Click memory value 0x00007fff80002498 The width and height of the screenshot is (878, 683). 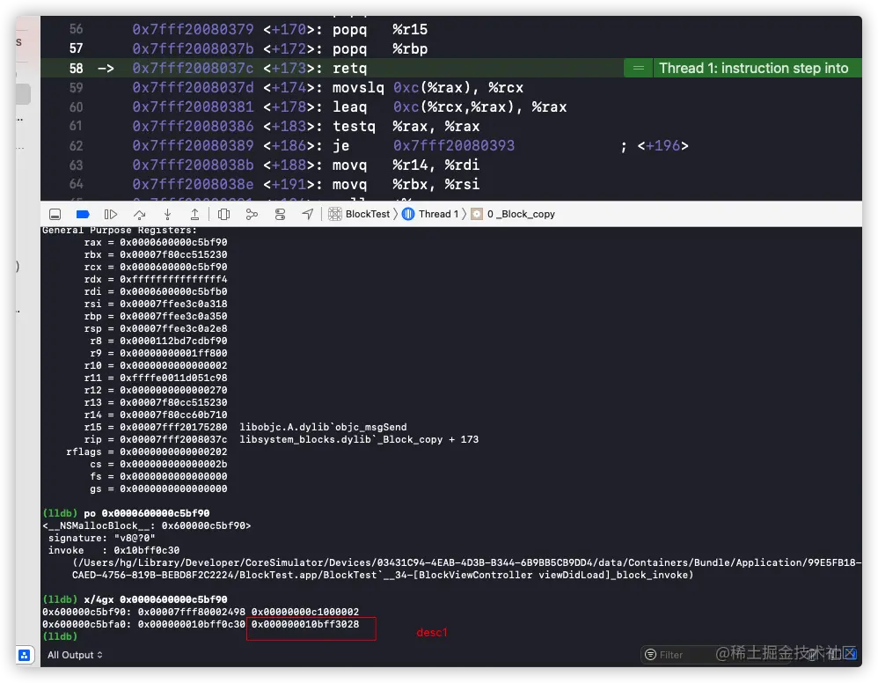pyautogui.click(x=192, y=612)
